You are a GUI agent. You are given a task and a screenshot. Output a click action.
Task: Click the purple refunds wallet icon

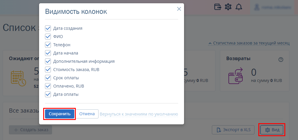[236, 76]
